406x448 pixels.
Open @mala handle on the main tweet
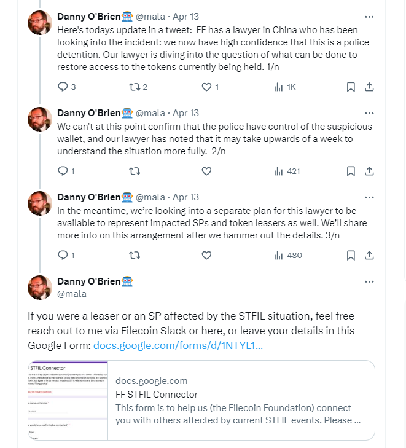coord(72,294)
